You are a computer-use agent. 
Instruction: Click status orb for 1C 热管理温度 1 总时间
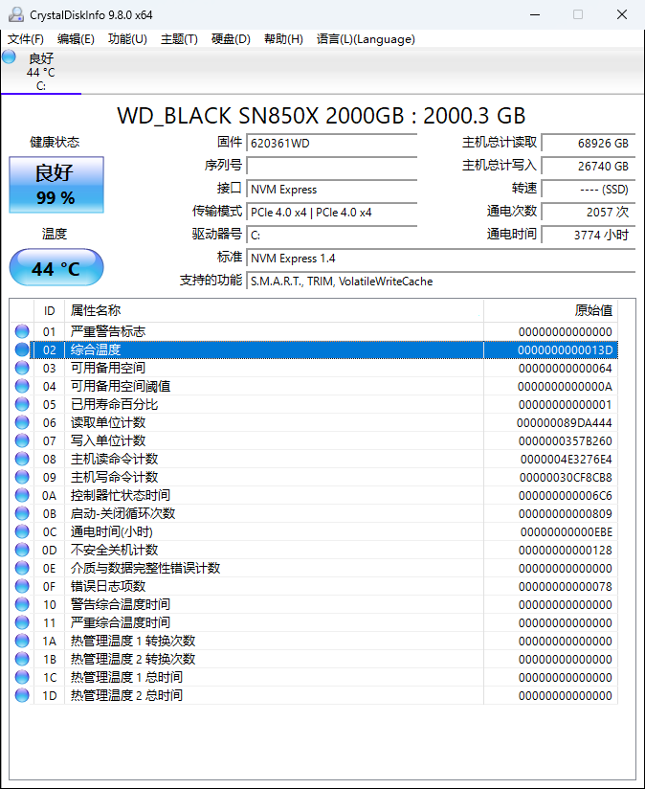[x=22, y=677]
